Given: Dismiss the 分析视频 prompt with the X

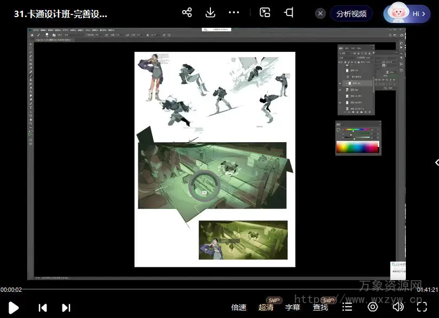Looking at the screenshot, I should [x=320, y=14].
